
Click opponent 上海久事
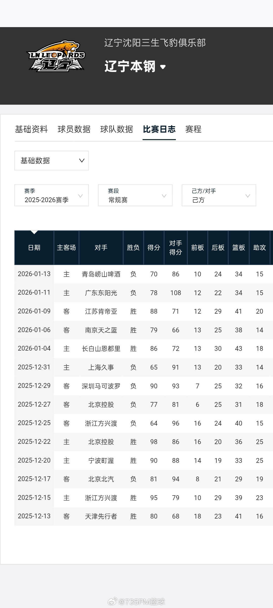pos(101,367)
